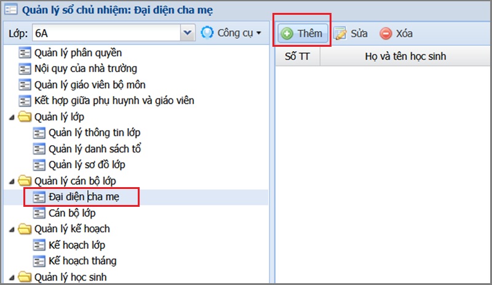Click the Quản lý học sinh folder label
The image size is (492, 285).
70,277
